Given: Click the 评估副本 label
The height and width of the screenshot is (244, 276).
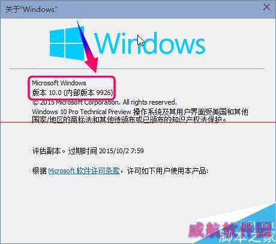Looking at the screenshot, I should [47, 151].
